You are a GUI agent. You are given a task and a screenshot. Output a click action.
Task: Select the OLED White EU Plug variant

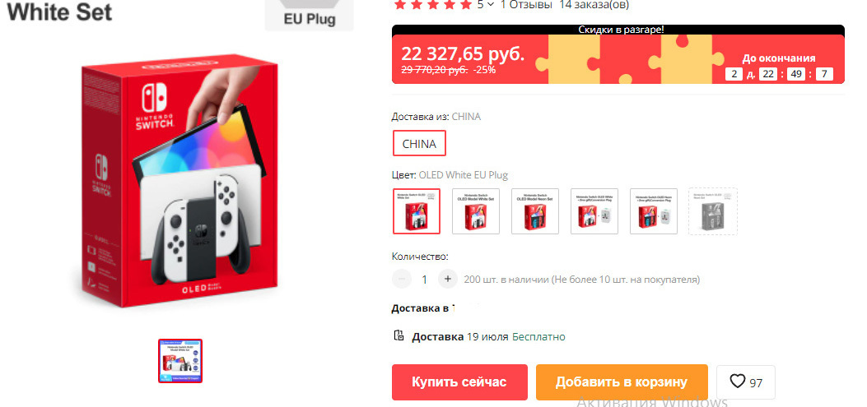coord(417,211)
